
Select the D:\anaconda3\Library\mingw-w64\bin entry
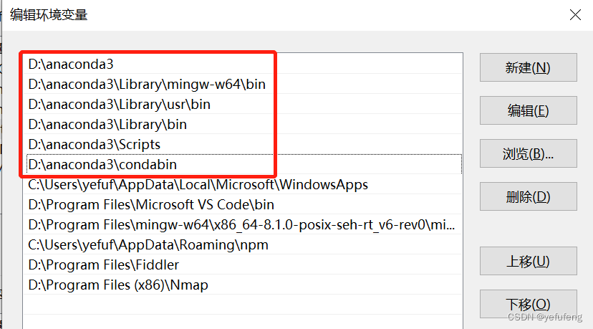coord(243,84)
